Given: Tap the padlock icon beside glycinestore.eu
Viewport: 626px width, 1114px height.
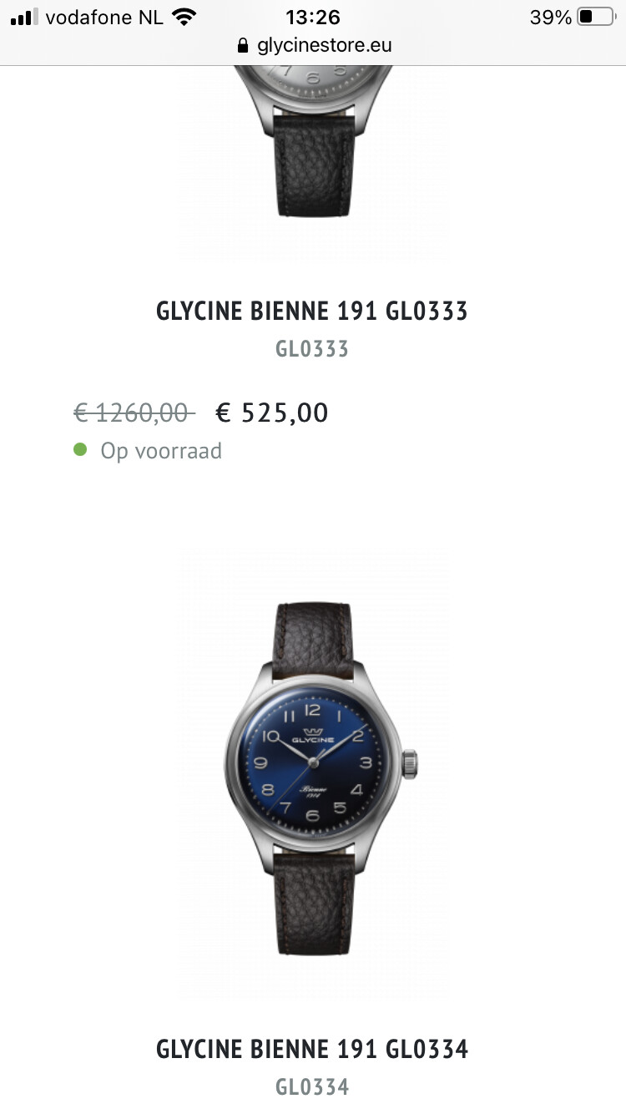Looking at the screenshot, I should point(243,45).
